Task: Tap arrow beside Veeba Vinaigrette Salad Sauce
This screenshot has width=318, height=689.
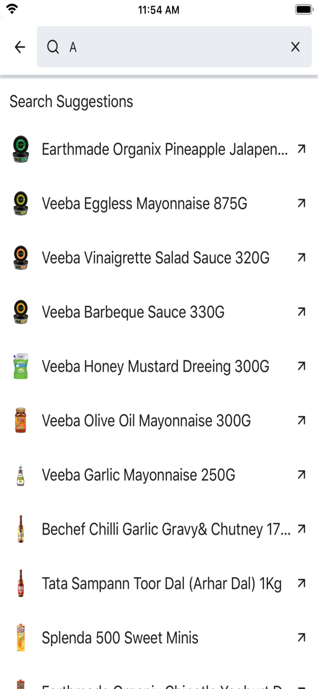Action: tap(301, 257)
